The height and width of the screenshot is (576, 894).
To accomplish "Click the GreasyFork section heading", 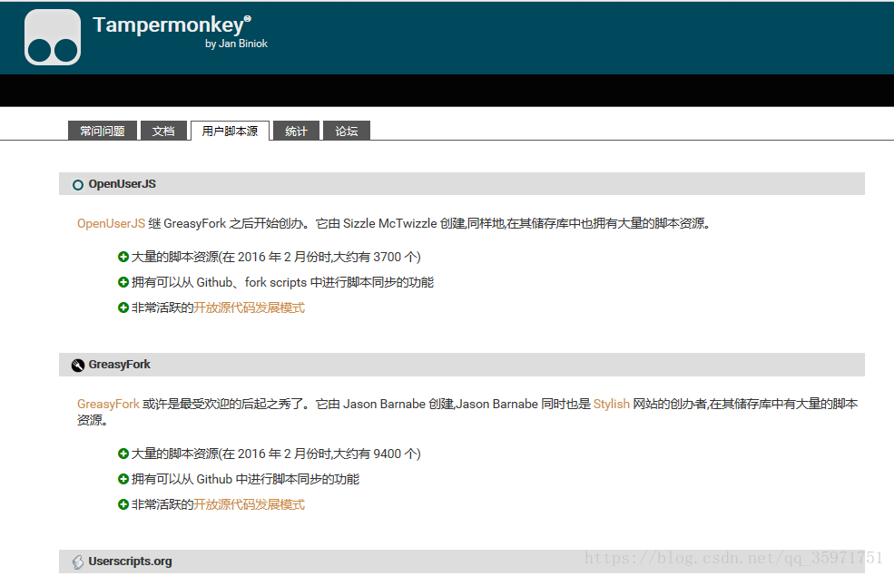I will tap(119, 365).
